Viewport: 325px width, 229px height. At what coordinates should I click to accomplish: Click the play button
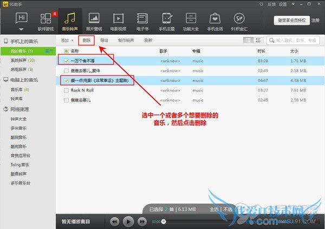click(128, 221)
